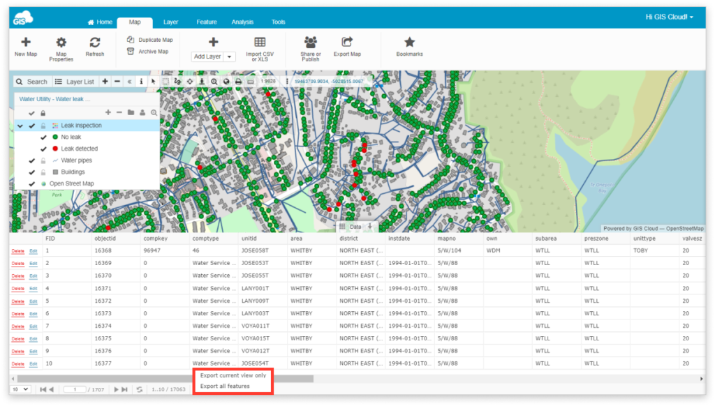Click the zoom magnifier tool in map toolbar
Viewport: 715px width, 406px height.
214,82
